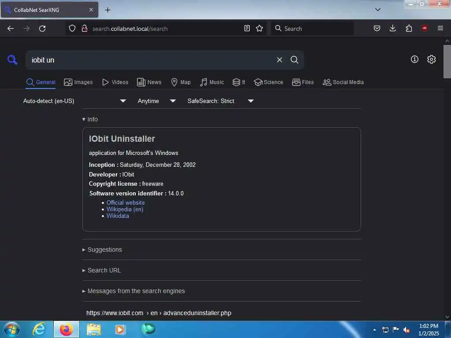The width and height of the screenshot is (451, 338).
Task: Select the General search category
Action: [x=41, y=82]
